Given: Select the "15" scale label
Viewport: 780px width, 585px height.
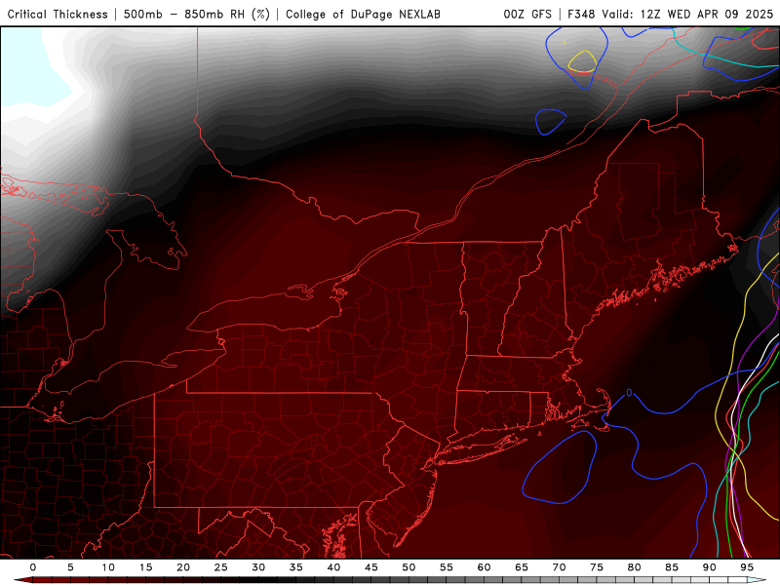Looking at the screenshot, I should click(x=145, y=567).
